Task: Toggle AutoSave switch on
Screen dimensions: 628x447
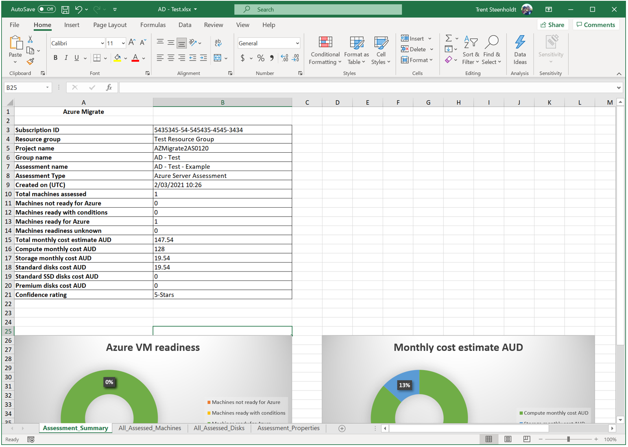Action: pos(47,9)
